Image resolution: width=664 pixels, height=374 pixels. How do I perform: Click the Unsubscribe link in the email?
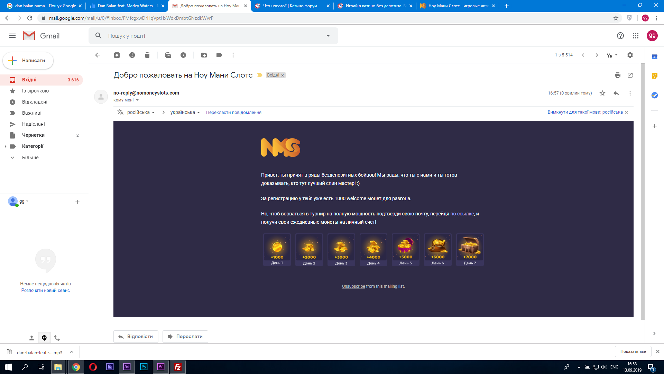[x=353, y=286]
